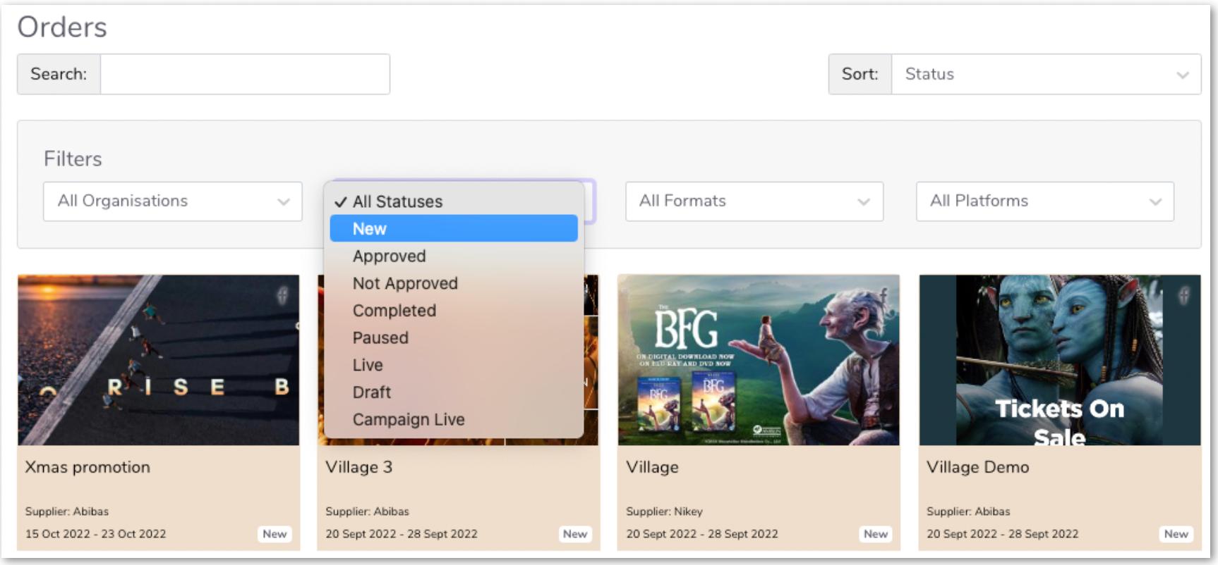Image resolution: width=1218 pixels, height=565 pixels.
Task: Click the New badge on Village 3 card
Action: pos(575,534)
